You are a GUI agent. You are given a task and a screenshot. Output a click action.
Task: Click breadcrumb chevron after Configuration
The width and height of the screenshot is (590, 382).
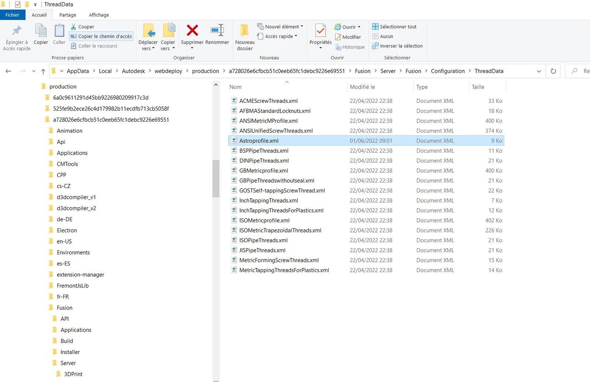(x=470, y=71)
